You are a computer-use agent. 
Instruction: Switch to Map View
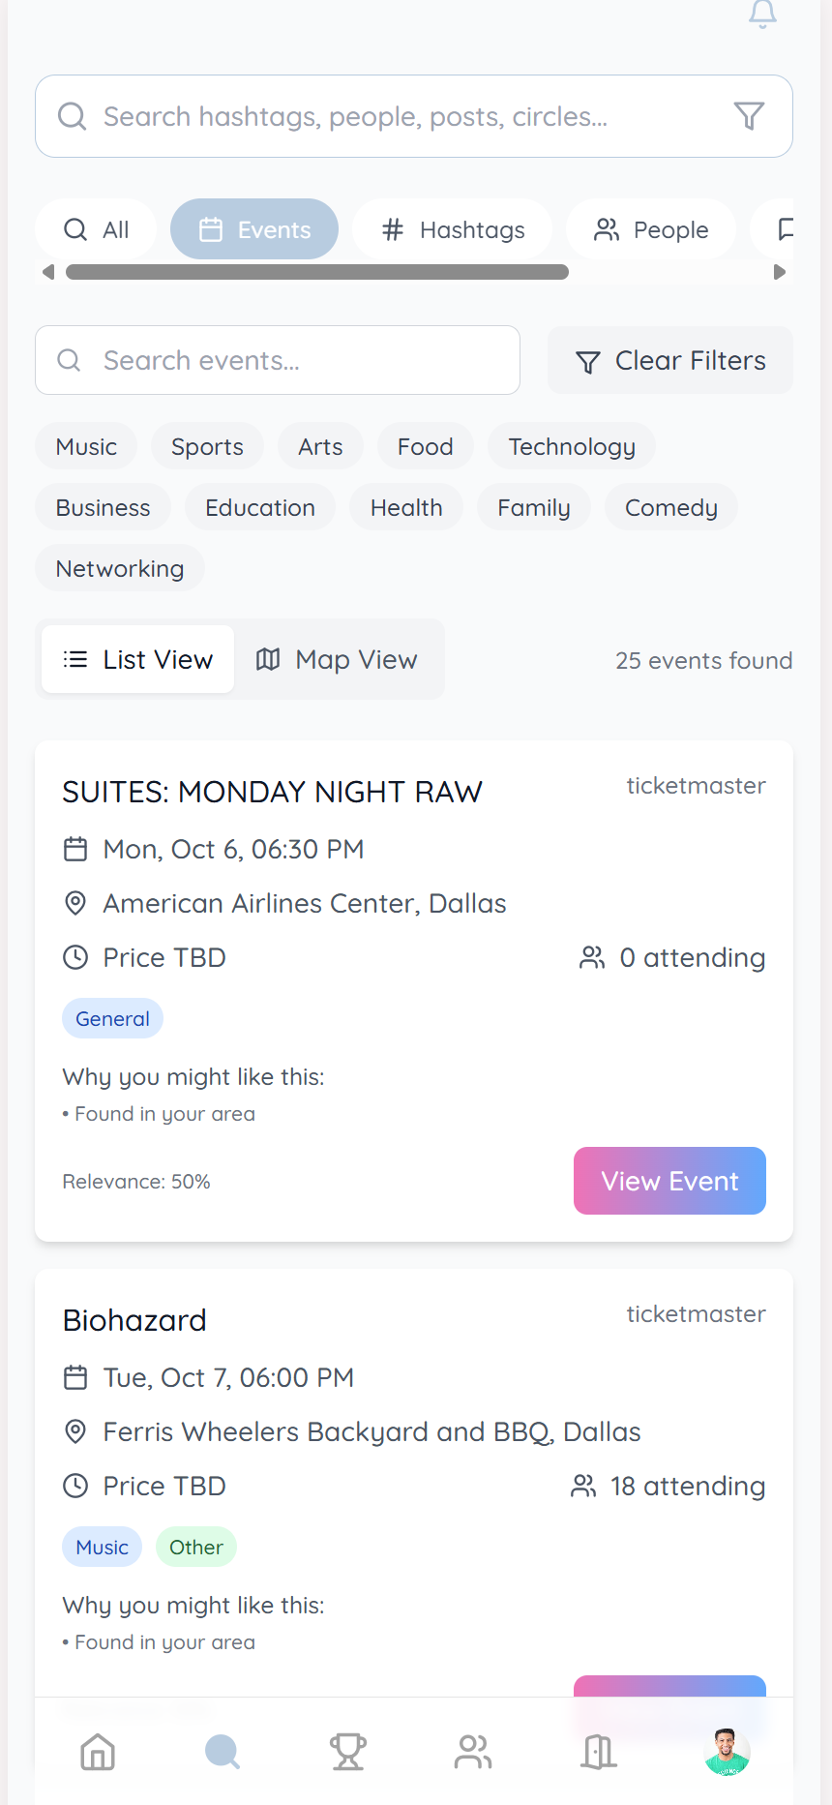pyautogui.click(x=338, y=660)
